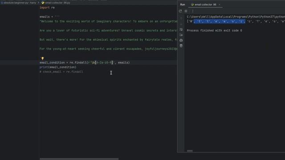Open the Run toolbar more options
The height and width of the screenshot is (160, 285).
pyautogui.click(x=193, y=11)
